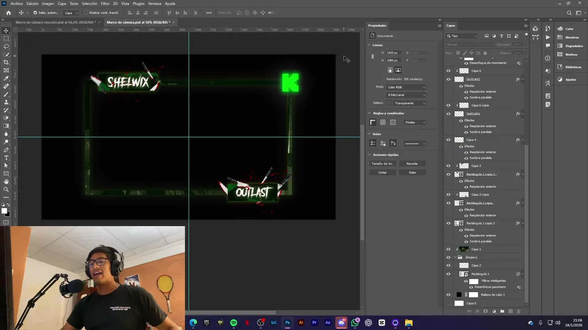Viewport: 588px width, 330px height.
Task: Open the Relleno Transparente dropdown
Action: tap(410, 103)
